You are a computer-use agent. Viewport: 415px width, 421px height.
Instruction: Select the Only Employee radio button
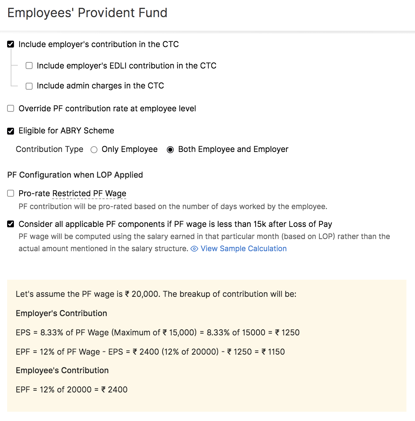[x=94, y=149]
